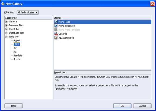Viewport: 156px width, 111px height.
Task: Select Servlets in the Categories tree
Action: (18, 55)
